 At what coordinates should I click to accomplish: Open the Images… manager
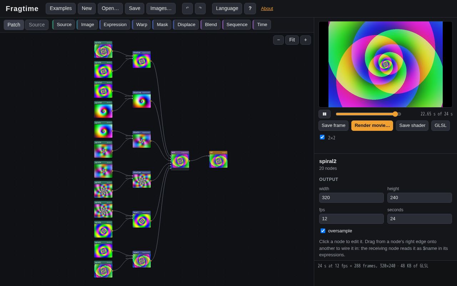click(161, 9)
